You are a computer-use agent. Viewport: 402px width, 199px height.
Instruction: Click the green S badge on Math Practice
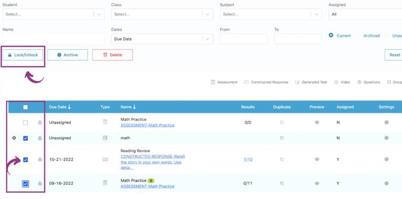pyautogui.click(x=150, y=181)
